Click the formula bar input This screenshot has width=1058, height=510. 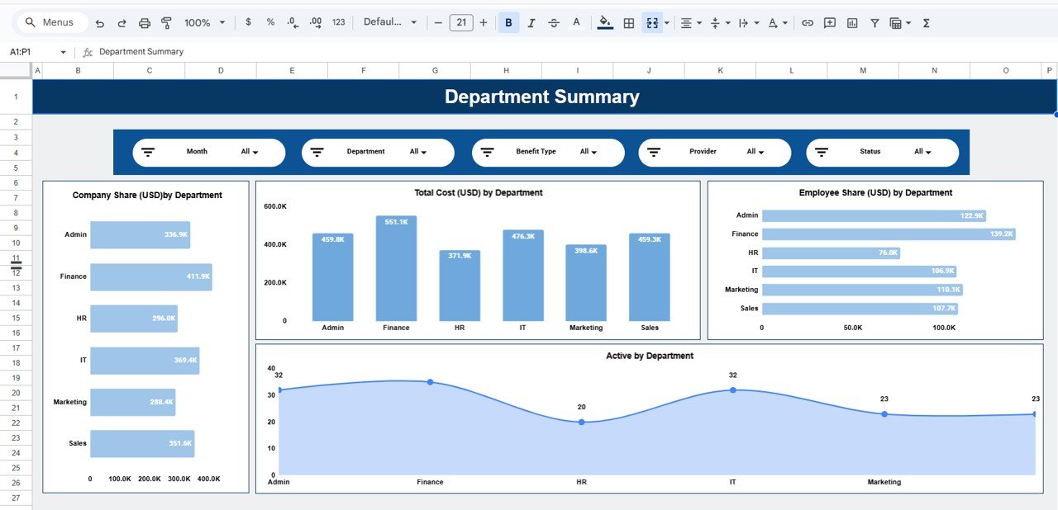(x=248, y=51)
